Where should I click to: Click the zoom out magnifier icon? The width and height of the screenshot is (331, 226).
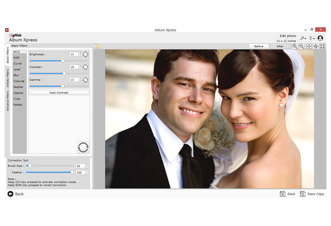(301, 46)
